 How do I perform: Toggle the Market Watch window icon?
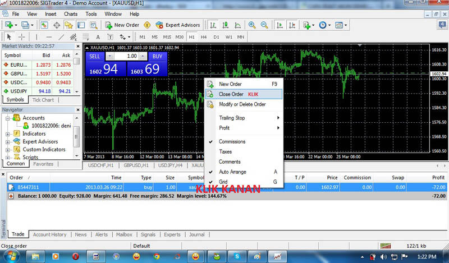click(x=44, y=25)
